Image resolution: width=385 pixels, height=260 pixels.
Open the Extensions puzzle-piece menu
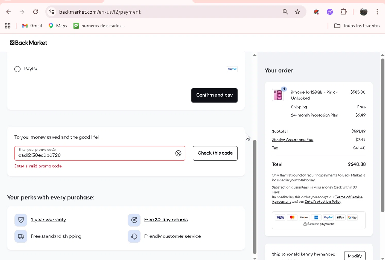coord(343,12)
